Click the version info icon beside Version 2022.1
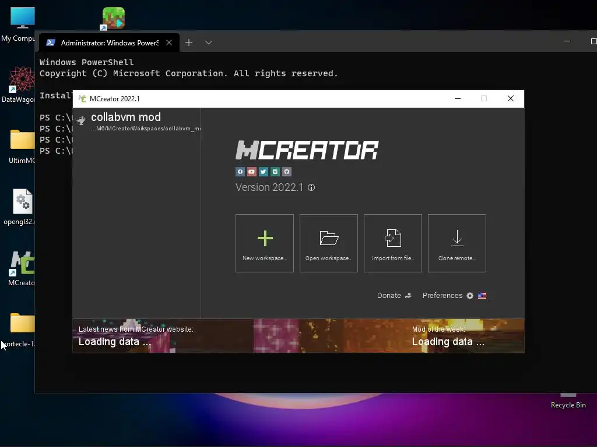The image size is (597, 447). (x=311, y=187)
